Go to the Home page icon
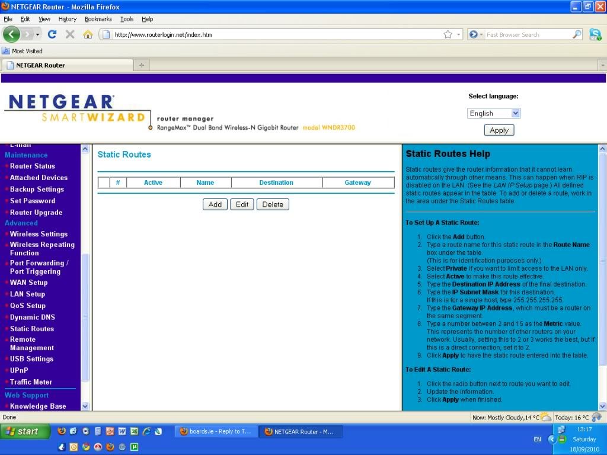This screenshot has width=607, height=455. tap(88, 34)
